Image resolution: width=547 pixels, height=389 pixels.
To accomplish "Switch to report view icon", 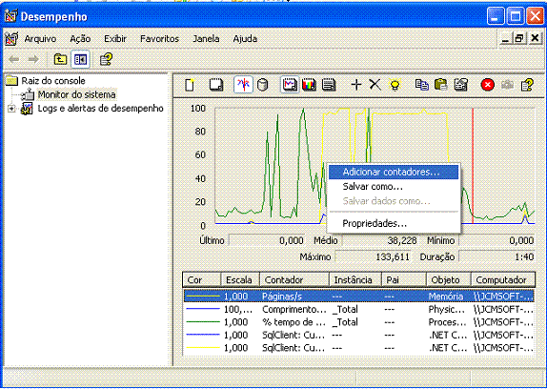I will point(329,85).
